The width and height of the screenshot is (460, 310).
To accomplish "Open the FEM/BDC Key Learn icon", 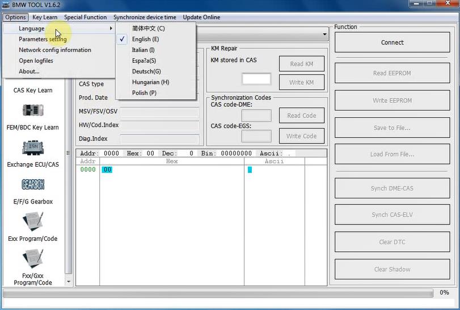I will click(33, 110).
